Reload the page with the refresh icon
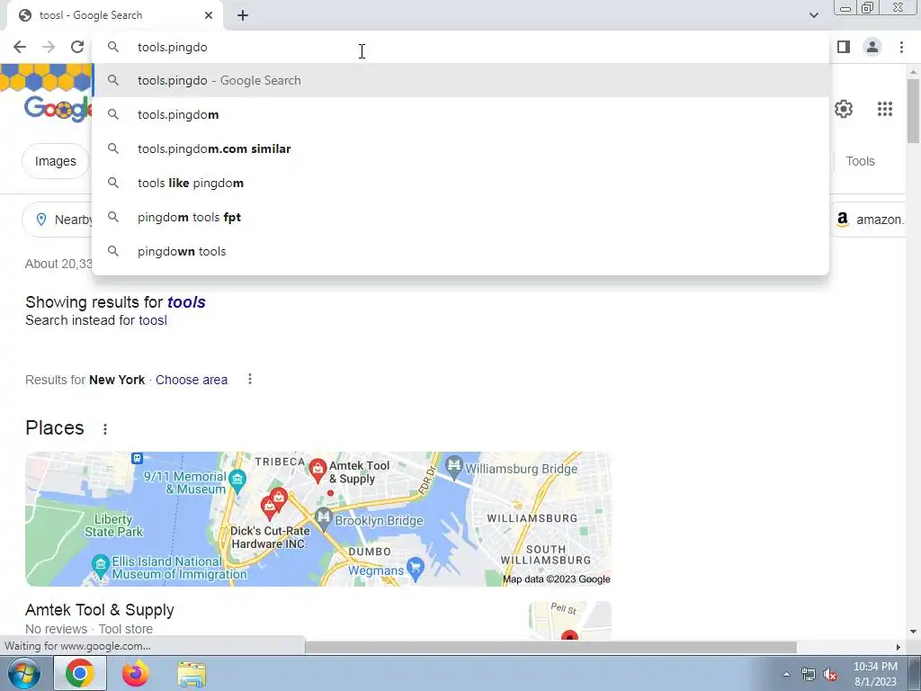This screenshot has height=691, width=921. 77,47
